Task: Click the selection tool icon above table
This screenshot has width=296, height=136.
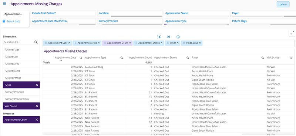Action: coord(159,37)
